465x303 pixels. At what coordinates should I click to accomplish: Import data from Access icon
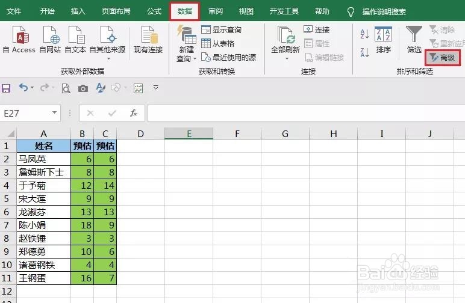19,39
